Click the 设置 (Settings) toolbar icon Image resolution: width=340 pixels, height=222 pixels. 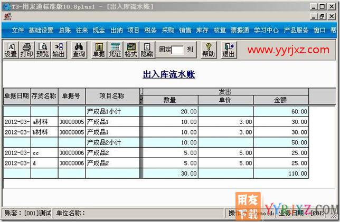click(11, 50)
